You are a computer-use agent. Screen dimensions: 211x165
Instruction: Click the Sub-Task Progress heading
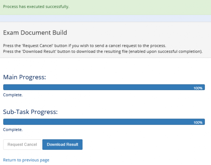(30, 112)
